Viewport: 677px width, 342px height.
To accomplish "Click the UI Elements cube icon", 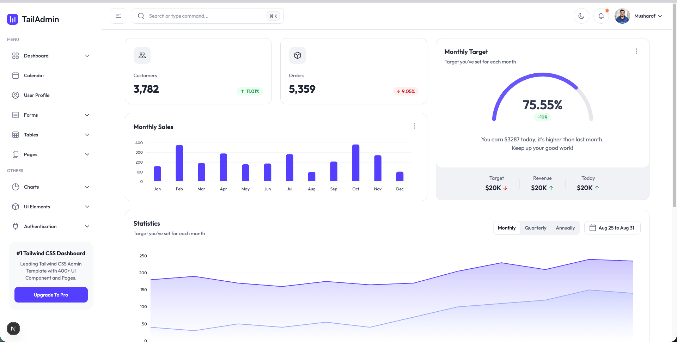I will point(16,207).
